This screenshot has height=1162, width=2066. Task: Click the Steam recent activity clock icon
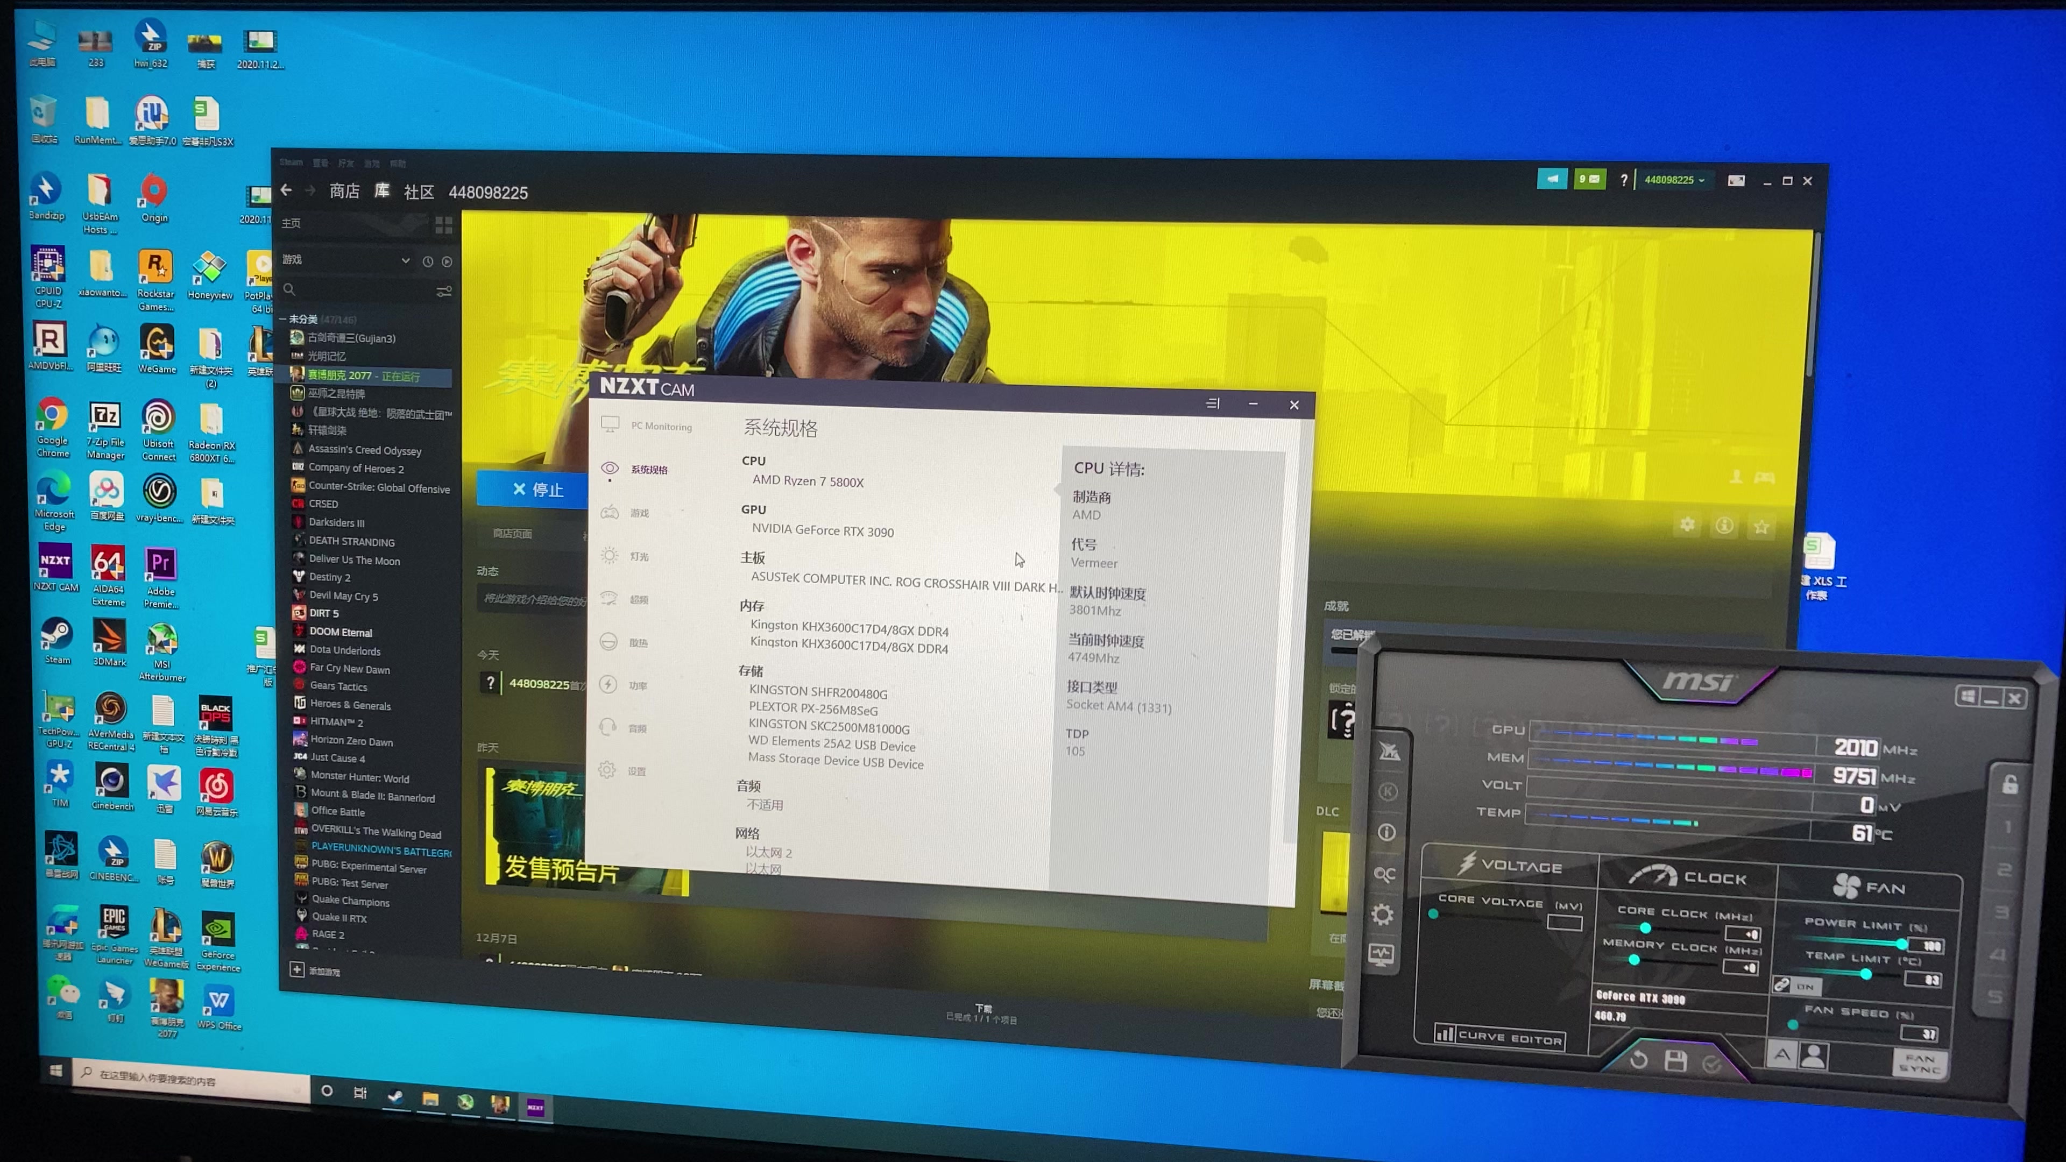click(428, 261)
